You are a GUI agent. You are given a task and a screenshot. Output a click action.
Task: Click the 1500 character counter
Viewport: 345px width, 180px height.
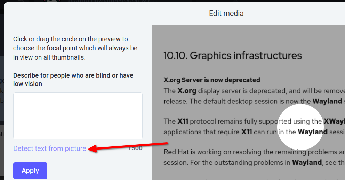[136, 148]
